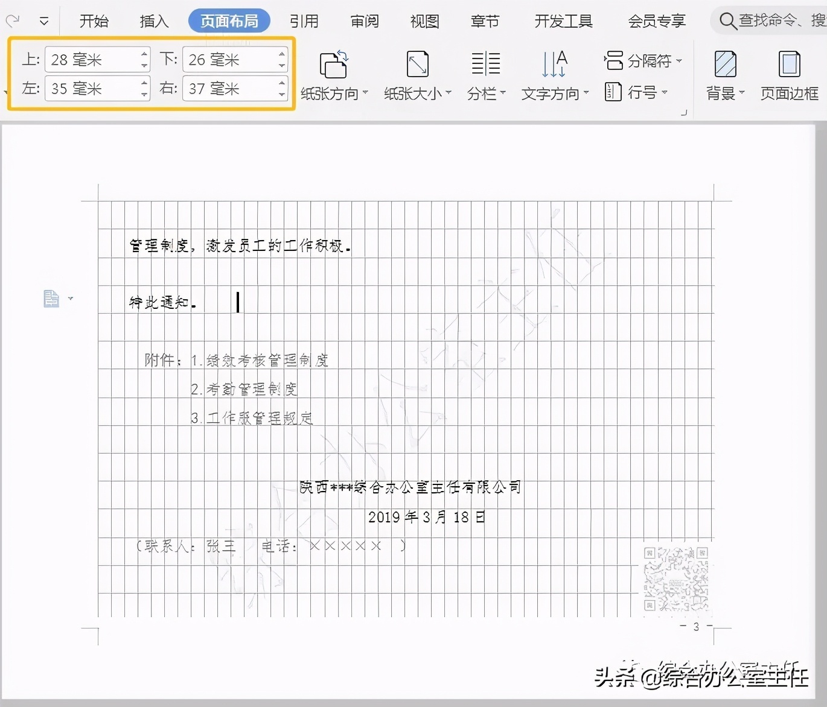This screenshot has height=707, width=827.
Task: Switch to the 开发工具 ribbon tab
Action: (562, 21)
